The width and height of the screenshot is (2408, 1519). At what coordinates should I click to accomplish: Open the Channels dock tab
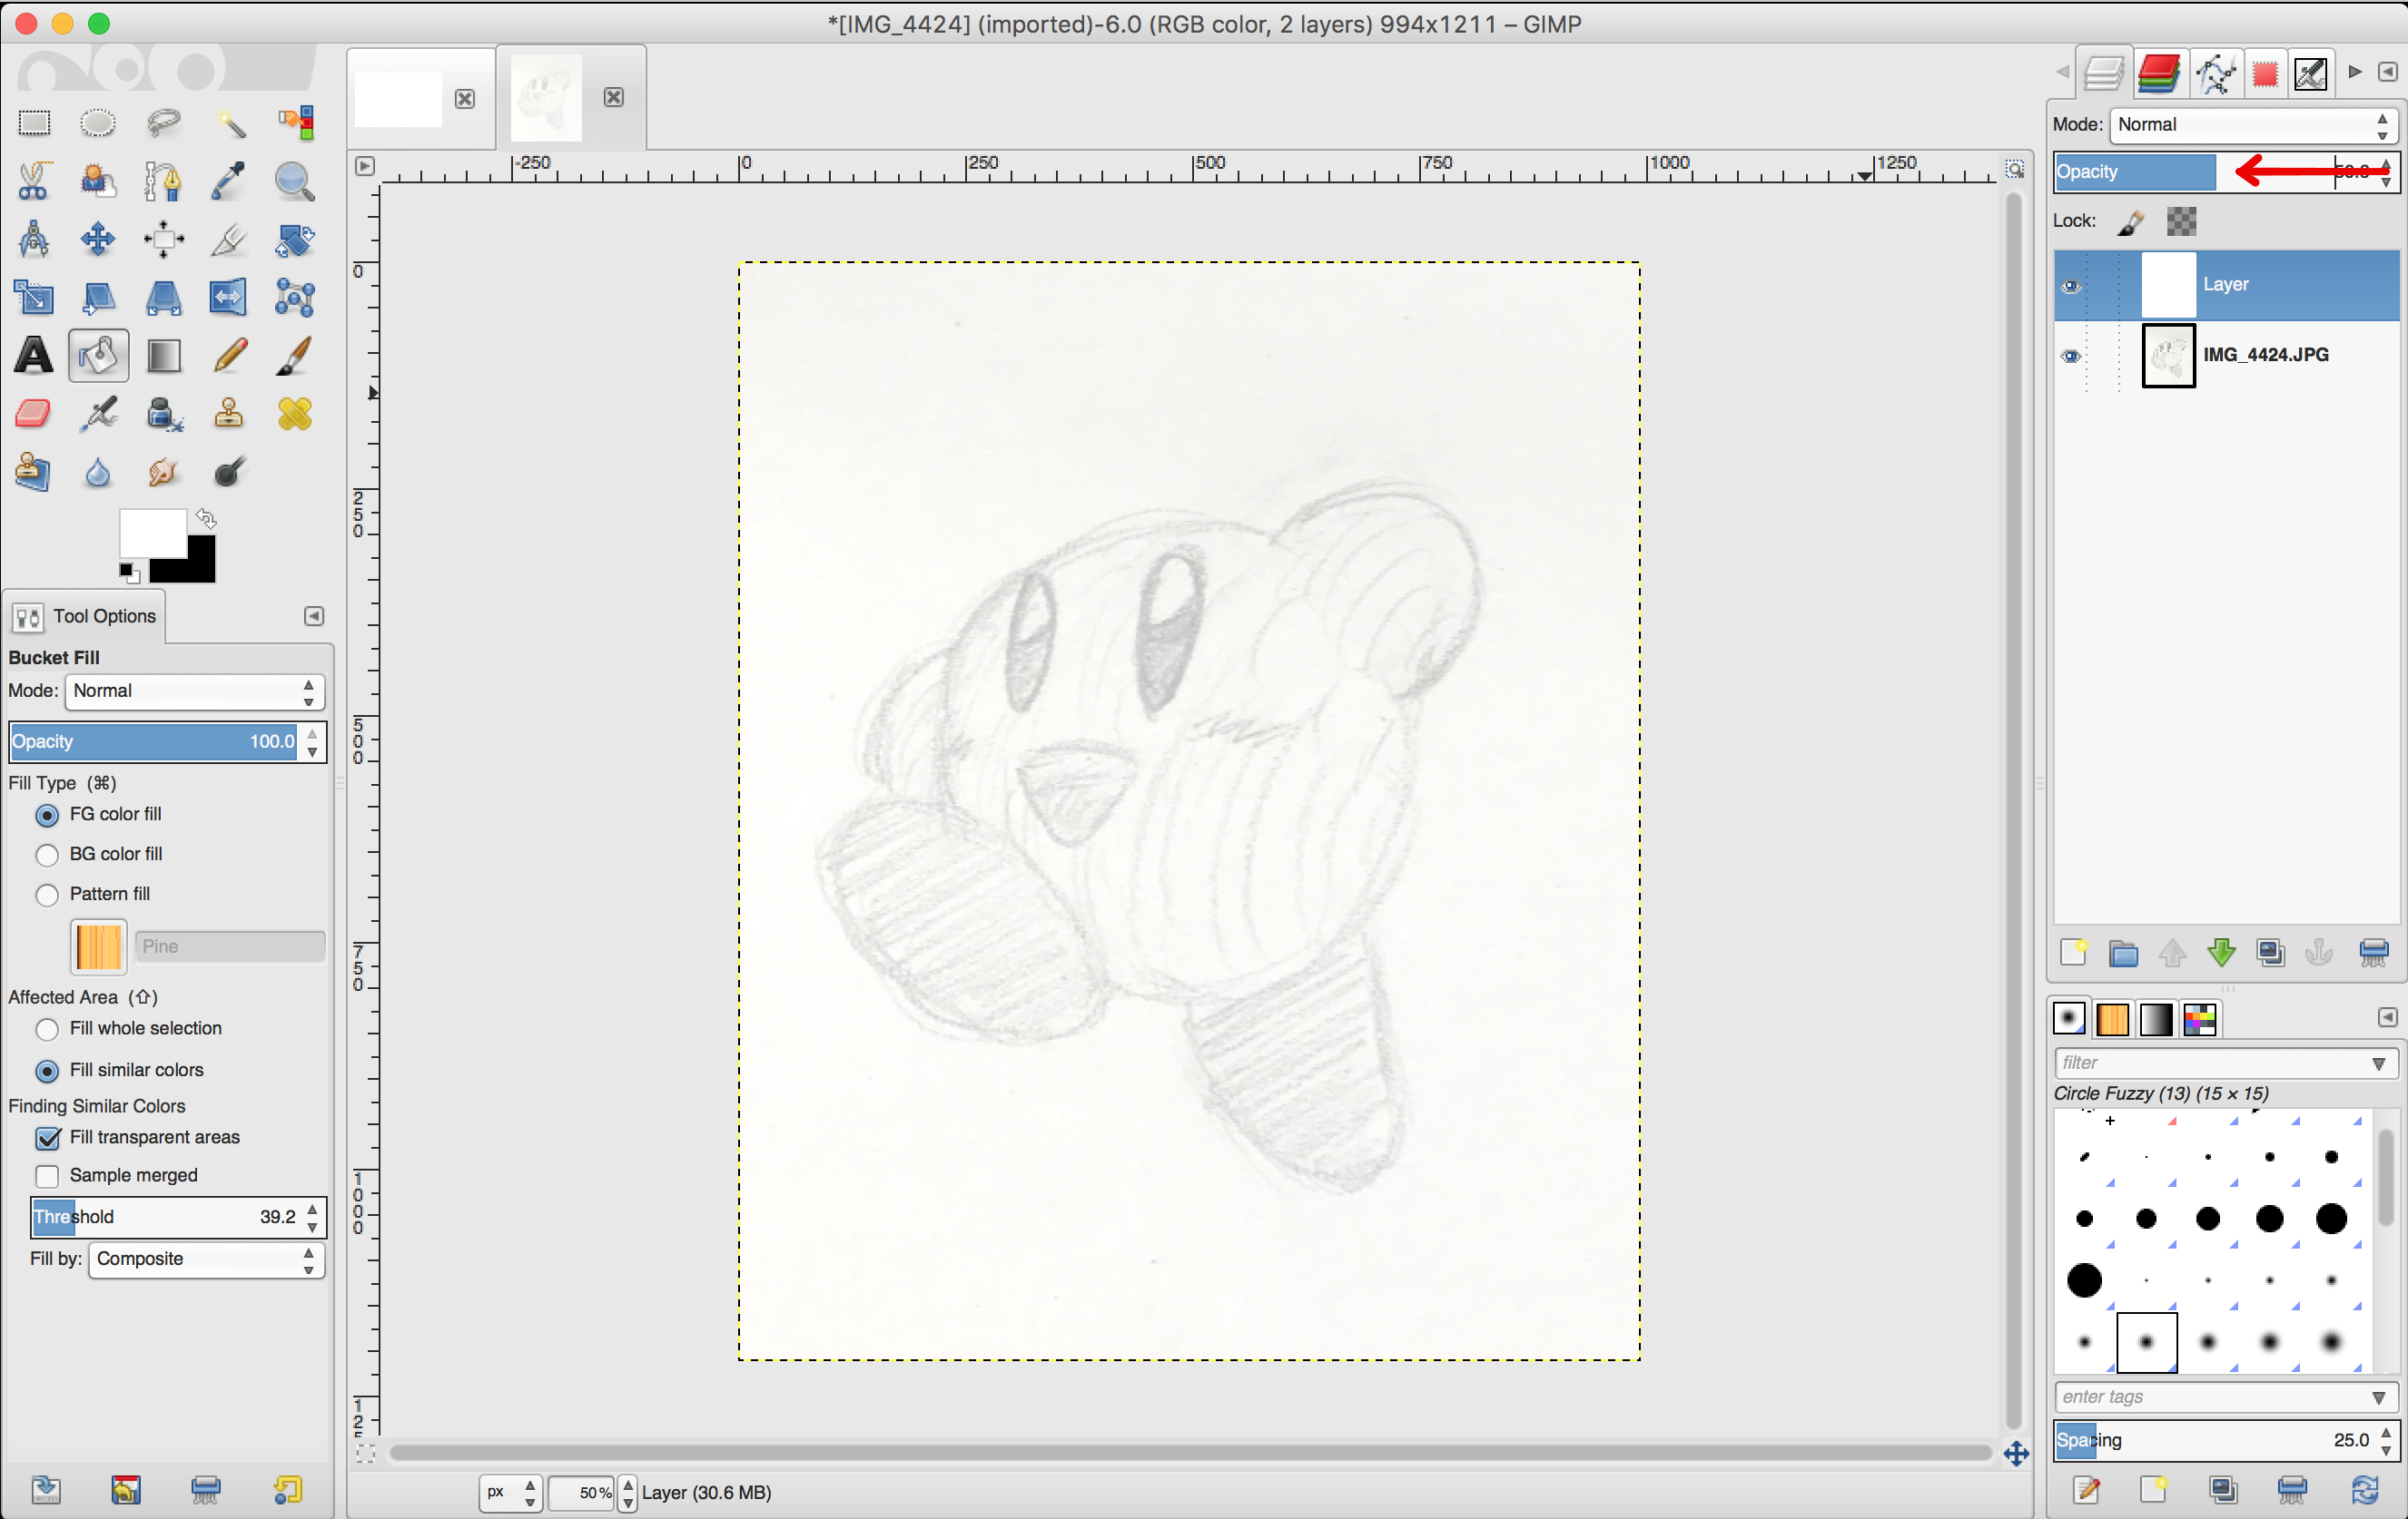[x=2158, y=73]
